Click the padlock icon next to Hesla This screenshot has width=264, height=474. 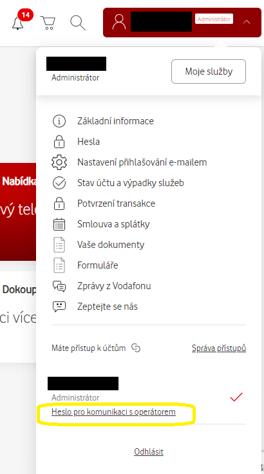(x=59, y=142)
